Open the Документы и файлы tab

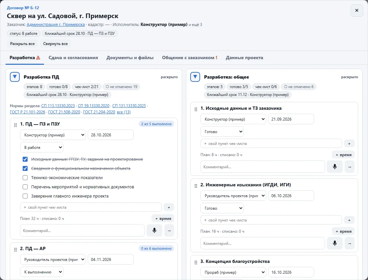130,58
